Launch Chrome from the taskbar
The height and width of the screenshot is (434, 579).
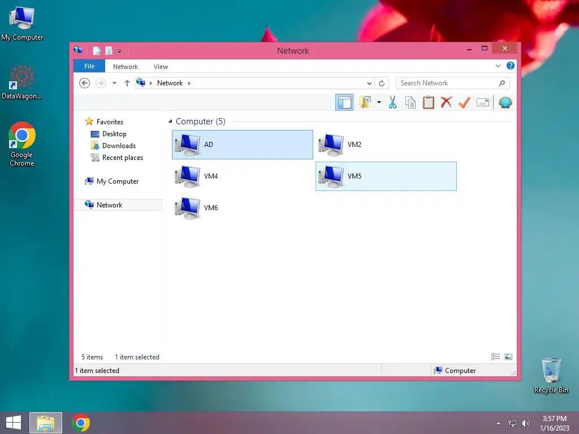coord(81,423)
